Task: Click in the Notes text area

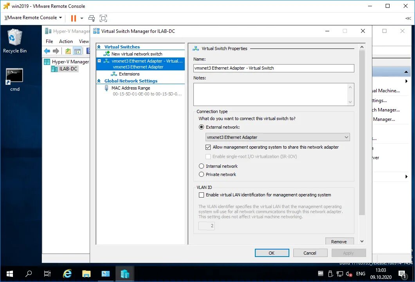Action: click(271, 94)
